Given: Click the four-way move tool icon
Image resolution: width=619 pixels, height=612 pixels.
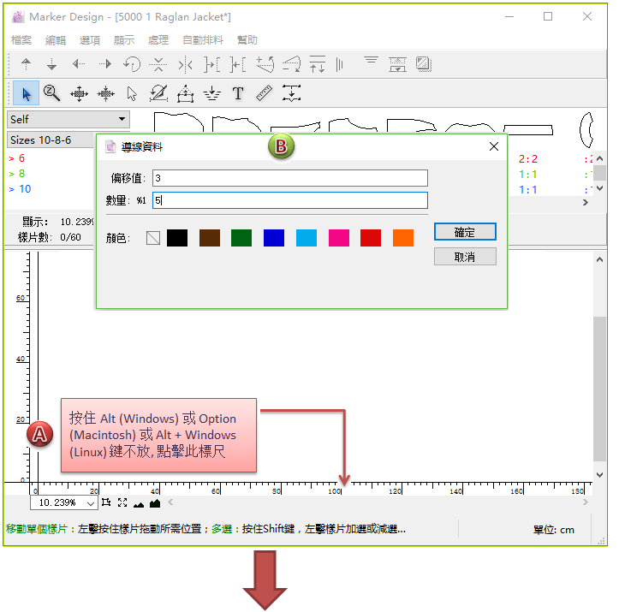Looking at the screenshot, I should point(79,93).
